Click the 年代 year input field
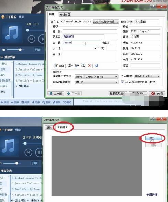Viewport: 168px width, 202px height. 112,48
